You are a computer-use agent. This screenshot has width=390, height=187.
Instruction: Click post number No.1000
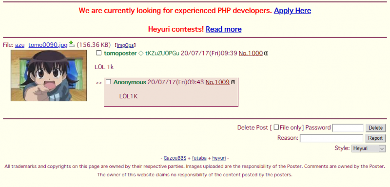251,53
